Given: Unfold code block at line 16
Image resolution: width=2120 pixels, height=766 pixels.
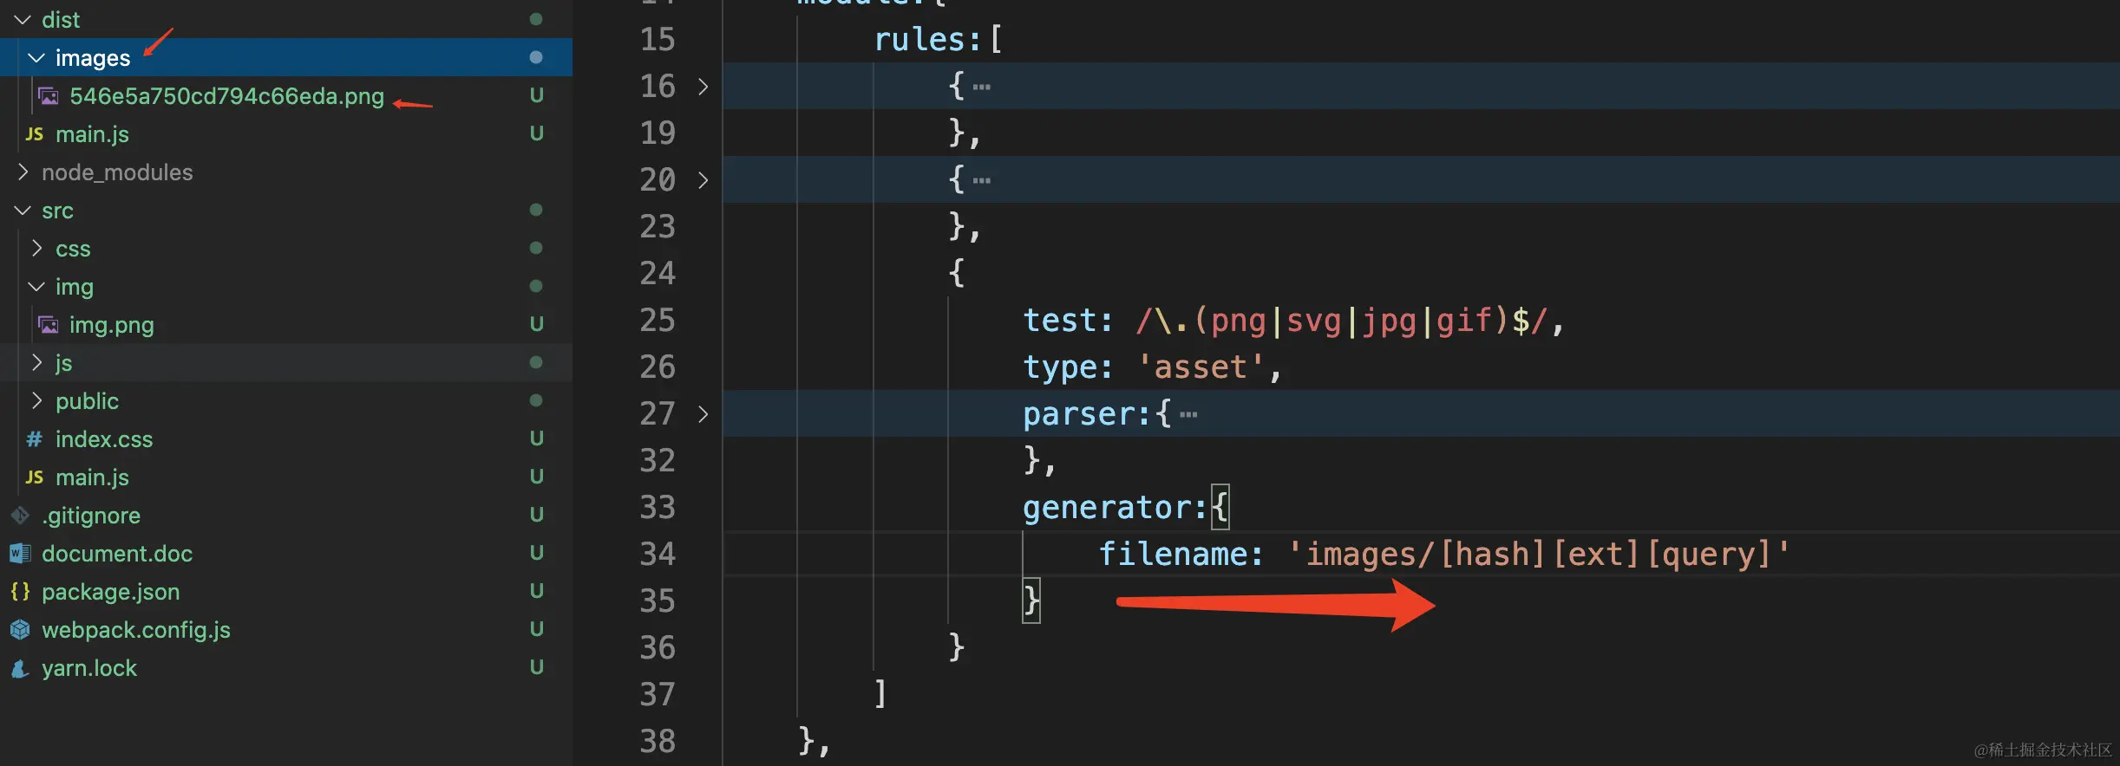Looking at the screenshot, I should [703, 87].
